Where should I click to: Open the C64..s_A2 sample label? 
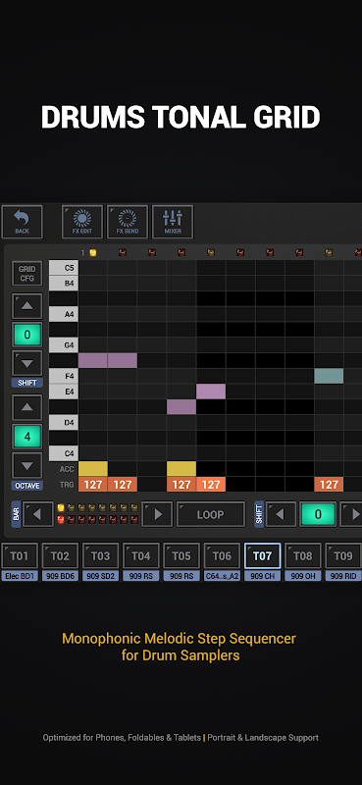(223, 576)
